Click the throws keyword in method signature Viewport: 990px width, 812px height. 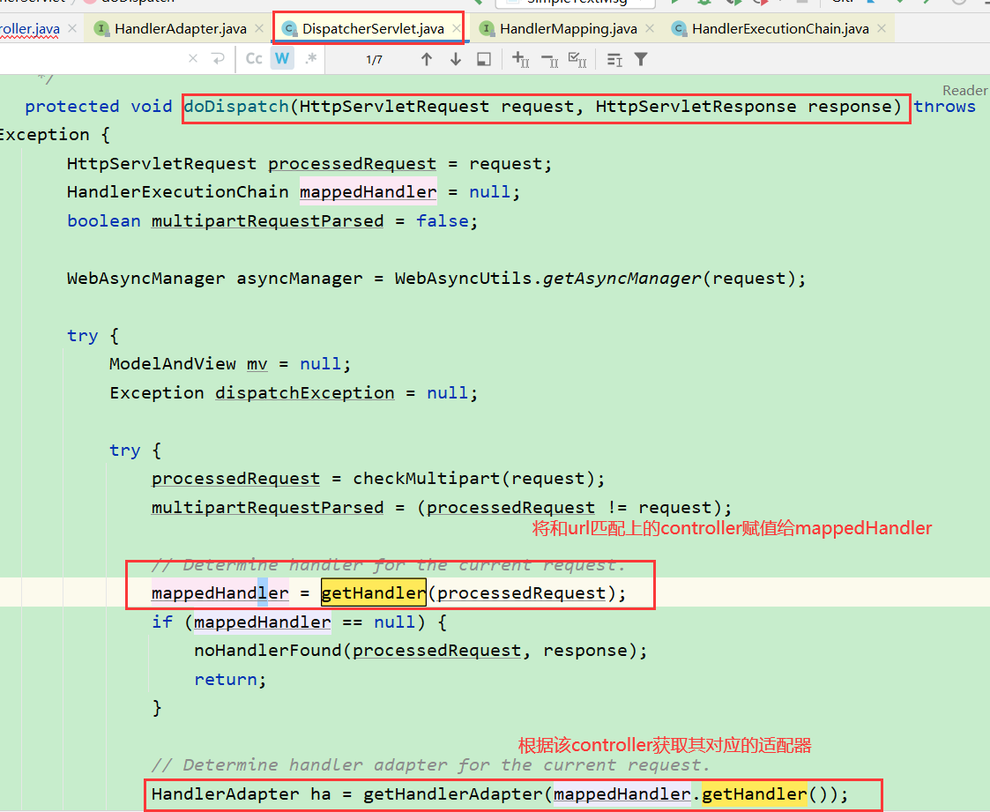944,106
